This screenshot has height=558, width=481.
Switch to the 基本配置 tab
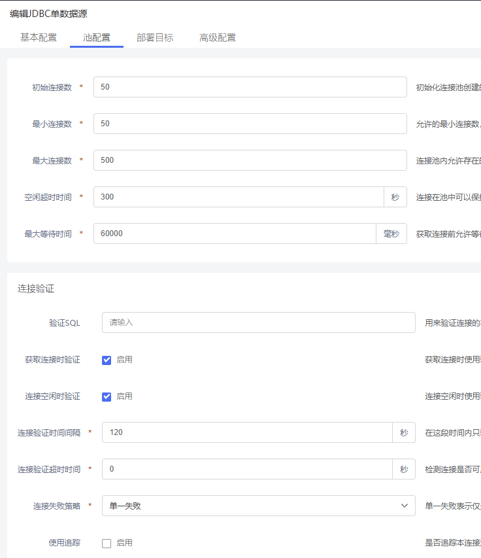[x=39, y=37]
